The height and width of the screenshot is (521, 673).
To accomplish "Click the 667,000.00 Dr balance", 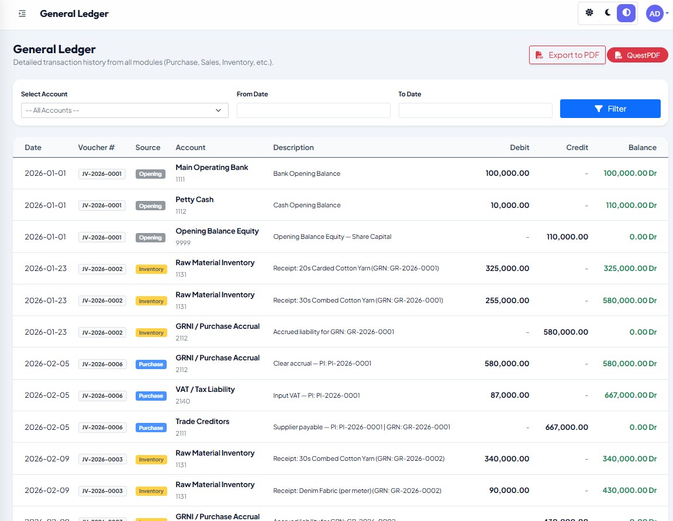I will [630, 395].
